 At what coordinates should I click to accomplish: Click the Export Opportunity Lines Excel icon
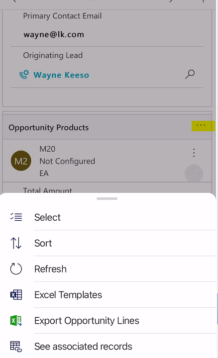[16, 321]
